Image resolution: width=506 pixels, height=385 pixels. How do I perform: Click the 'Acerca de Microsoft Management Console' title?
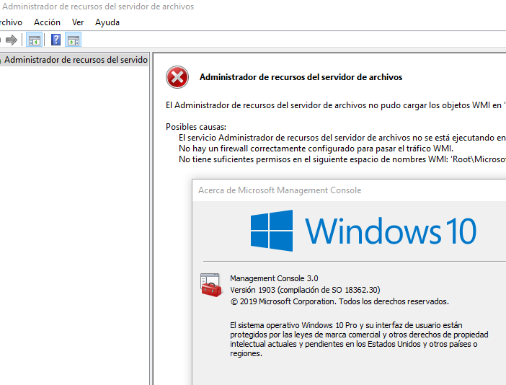pos(280,190)
